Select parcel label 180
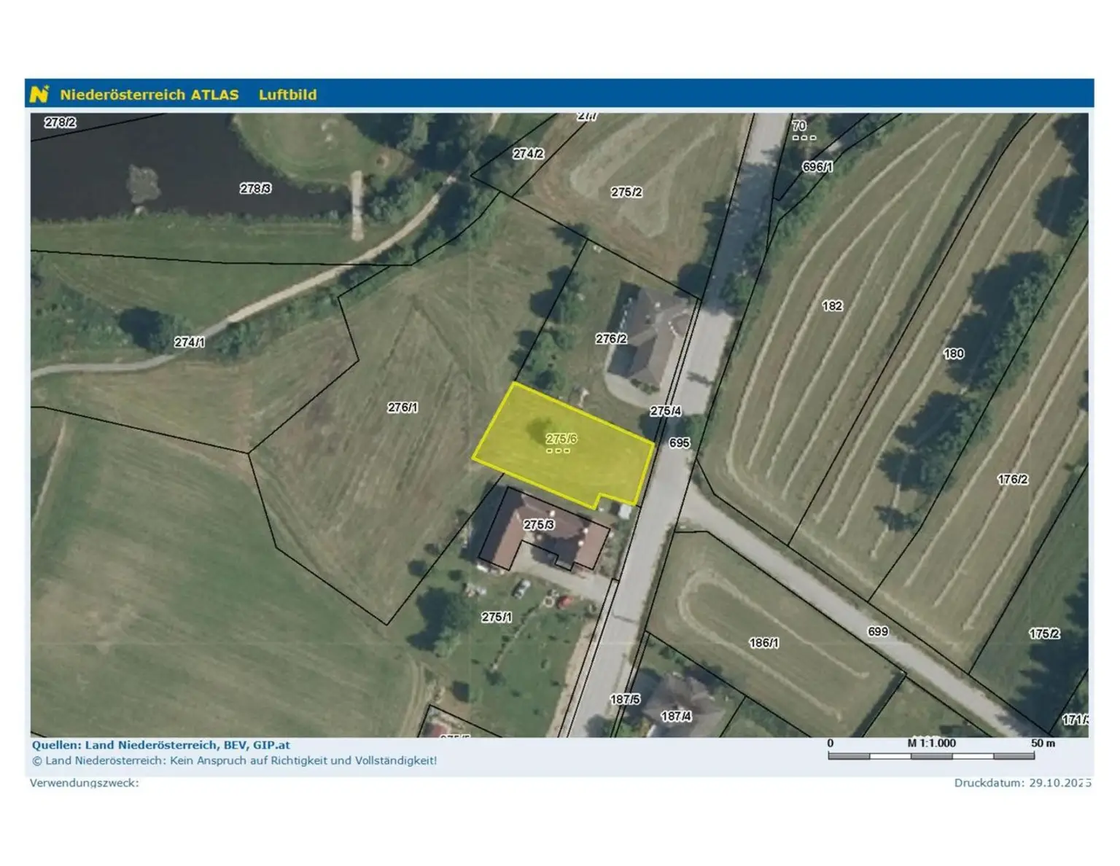The height and width of the screenshot is (866, 1120). tap(953, 354)
